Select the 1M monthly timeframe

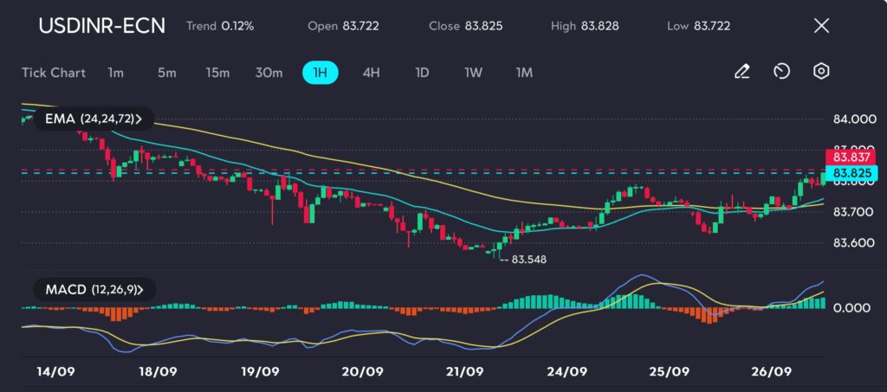524,73
